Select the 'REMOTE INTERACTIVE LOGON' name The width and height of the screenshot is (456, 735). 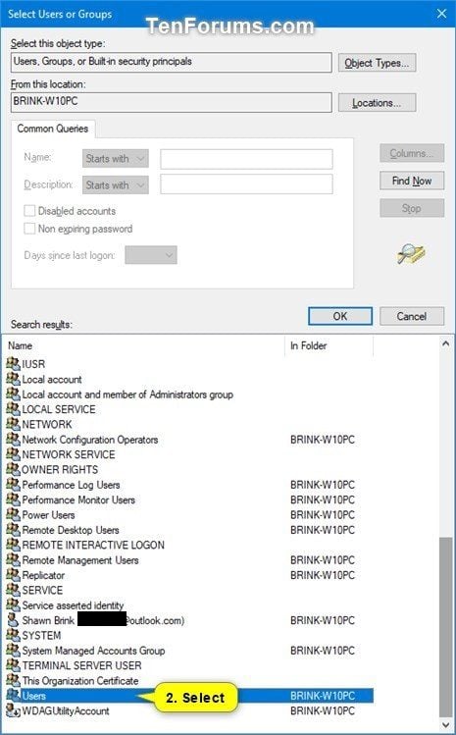(93, 545)
